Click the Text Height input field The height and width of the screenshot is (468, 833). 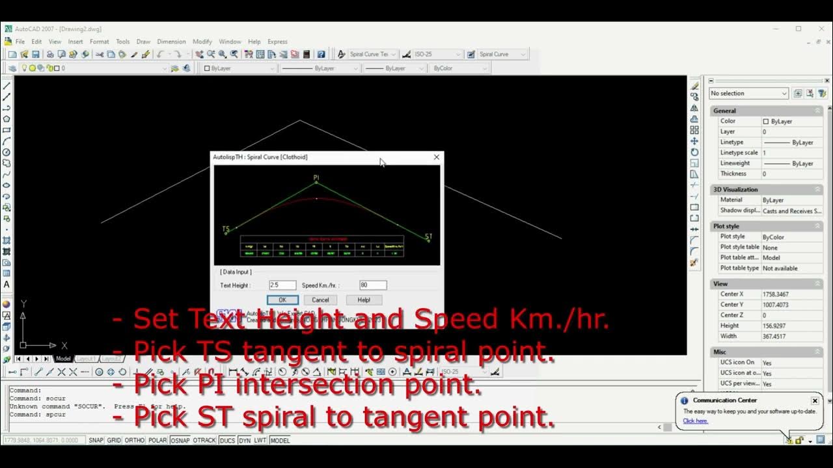tap(282, 285)
